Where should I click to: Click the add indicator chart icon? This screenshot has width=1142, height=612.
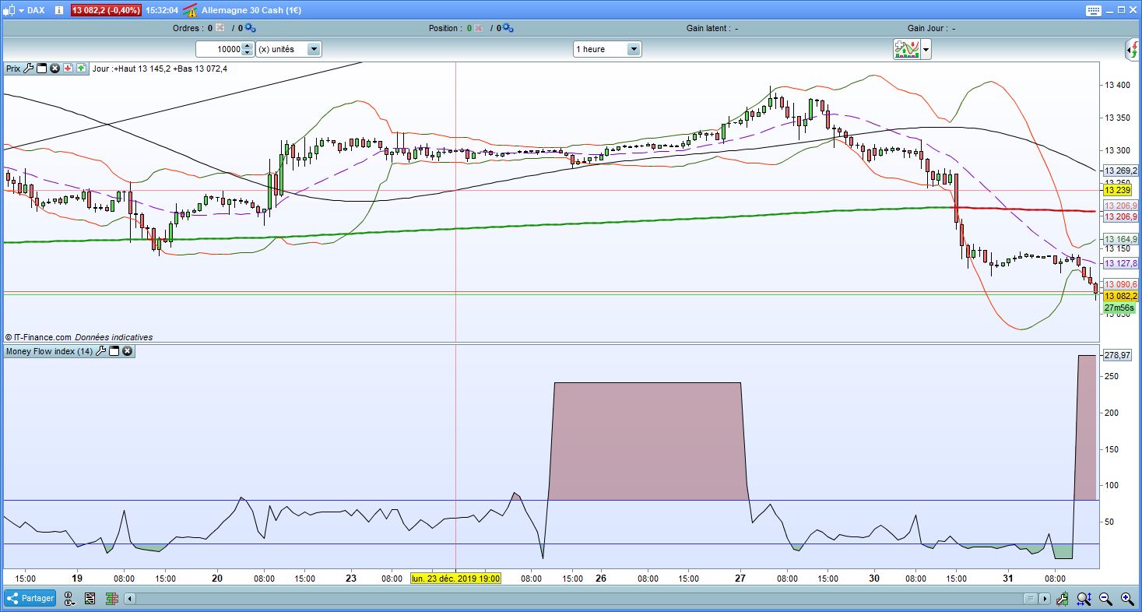(x=907, y=49)
